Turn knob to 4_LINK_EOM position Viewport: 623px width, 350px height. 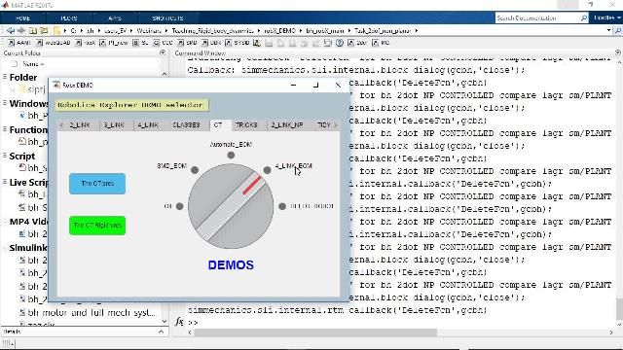pos(267,170)
